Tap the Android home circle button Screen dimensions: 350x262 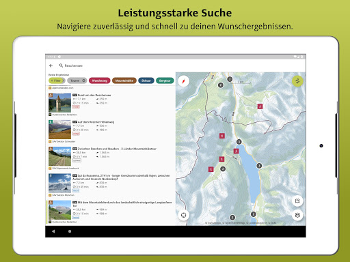tap(70, 231)
